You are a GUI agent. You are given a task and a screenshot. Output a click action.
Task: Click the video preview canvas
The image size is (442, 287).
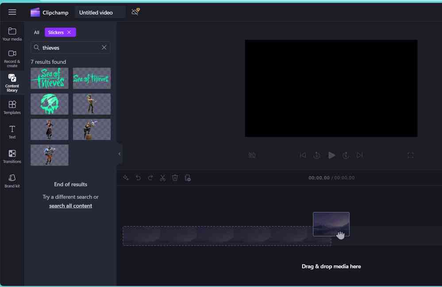click(331, 88)
